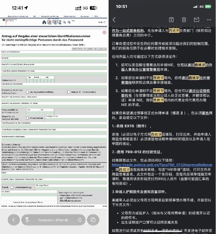Tap the Safari back button
Image resolution: width=216 pixels, height=234 pixels.
(x=13, y=220)
